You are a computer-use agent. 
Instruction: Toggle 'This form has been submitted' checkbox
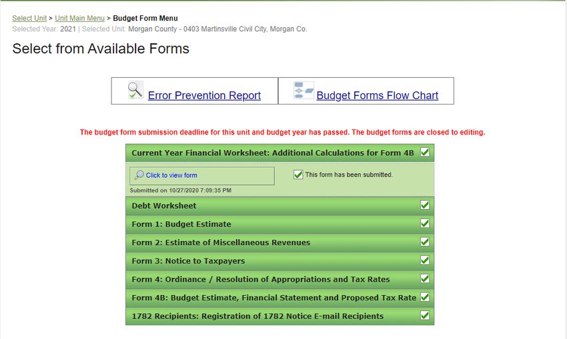tap(298, 174)
